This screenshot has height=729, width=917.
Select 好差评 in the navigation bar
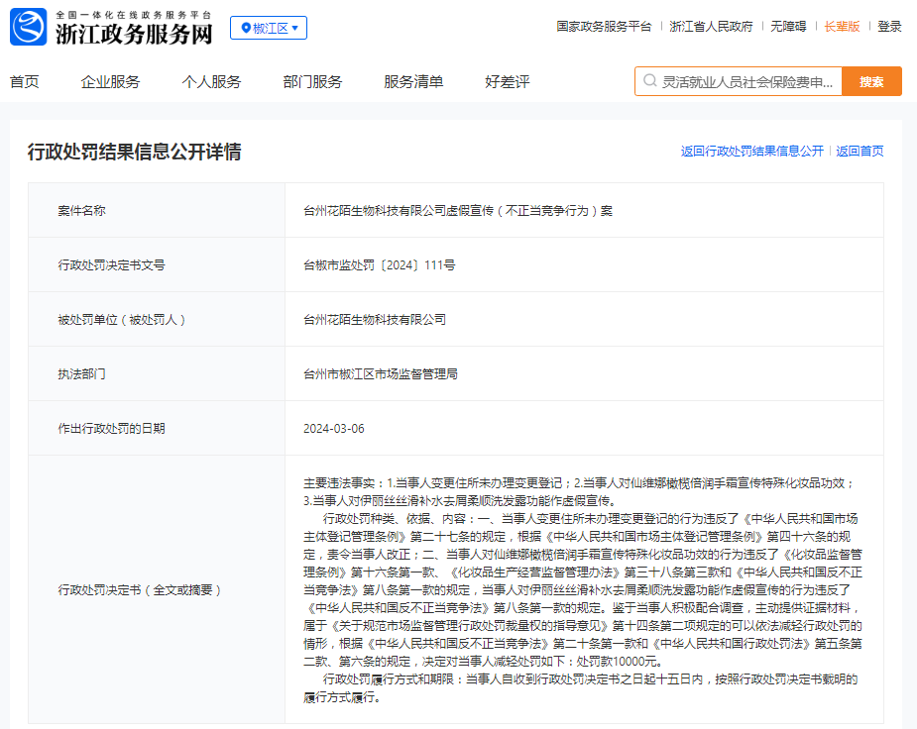(508, 81)
